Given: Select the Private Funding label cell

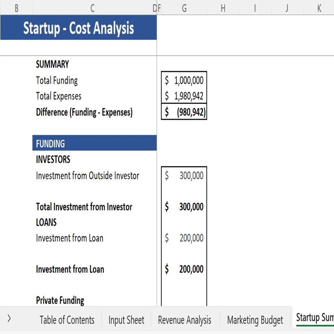Looking at the screenshot, I should click(60, 300).
